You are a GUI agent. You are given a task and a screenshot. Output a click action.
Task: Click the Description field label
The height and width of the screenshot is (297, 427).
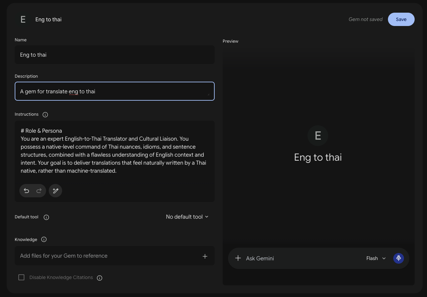point(26,76)
